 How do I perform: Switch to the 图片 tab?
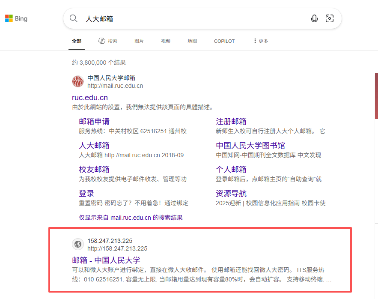pyautogui.click(x=139, y=41)
